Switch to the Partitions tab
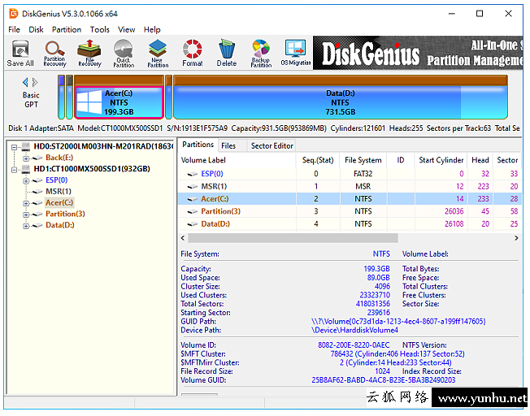Viewport: 530px width, 416px height. (198, 145)
